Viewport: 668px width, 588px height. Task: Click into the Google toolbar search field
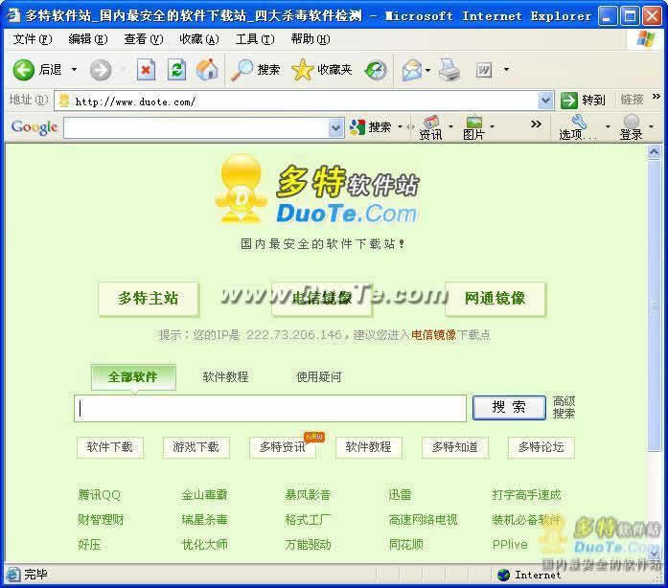pos(196,127)
